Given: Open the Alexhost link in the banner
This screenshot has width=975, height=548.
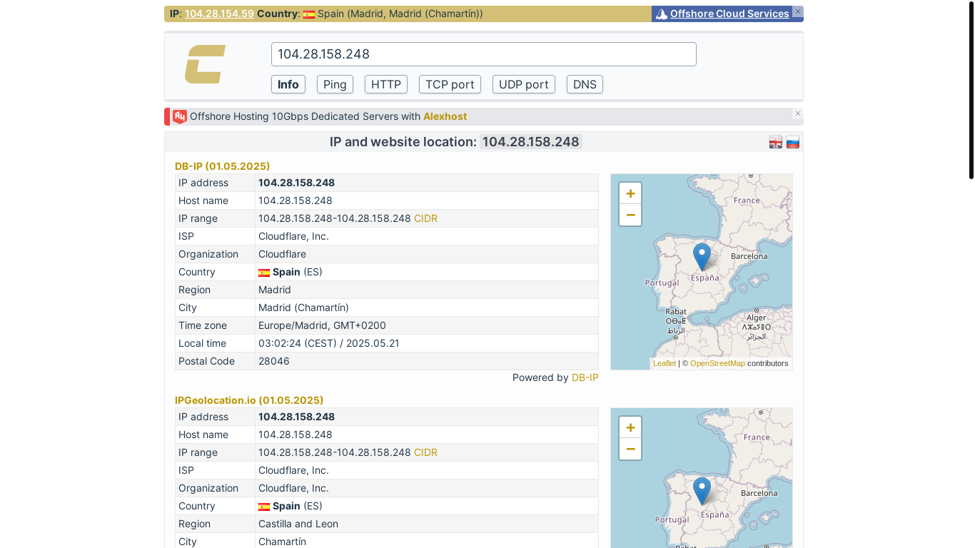Looking at the screenshot, I should tap(445, 116).
